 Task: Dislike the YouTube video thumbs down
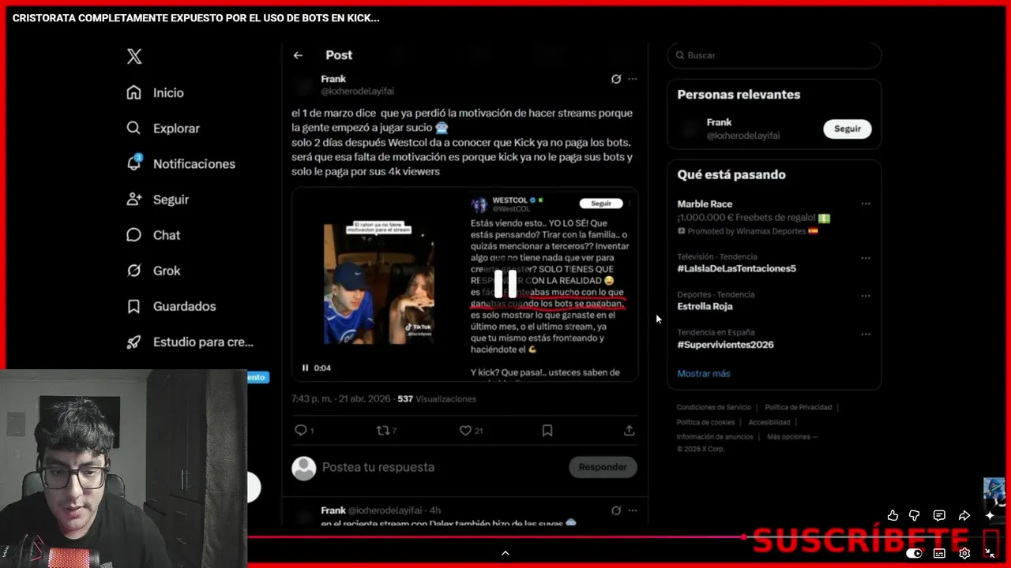pyautogui.click(x=915, y=515)
